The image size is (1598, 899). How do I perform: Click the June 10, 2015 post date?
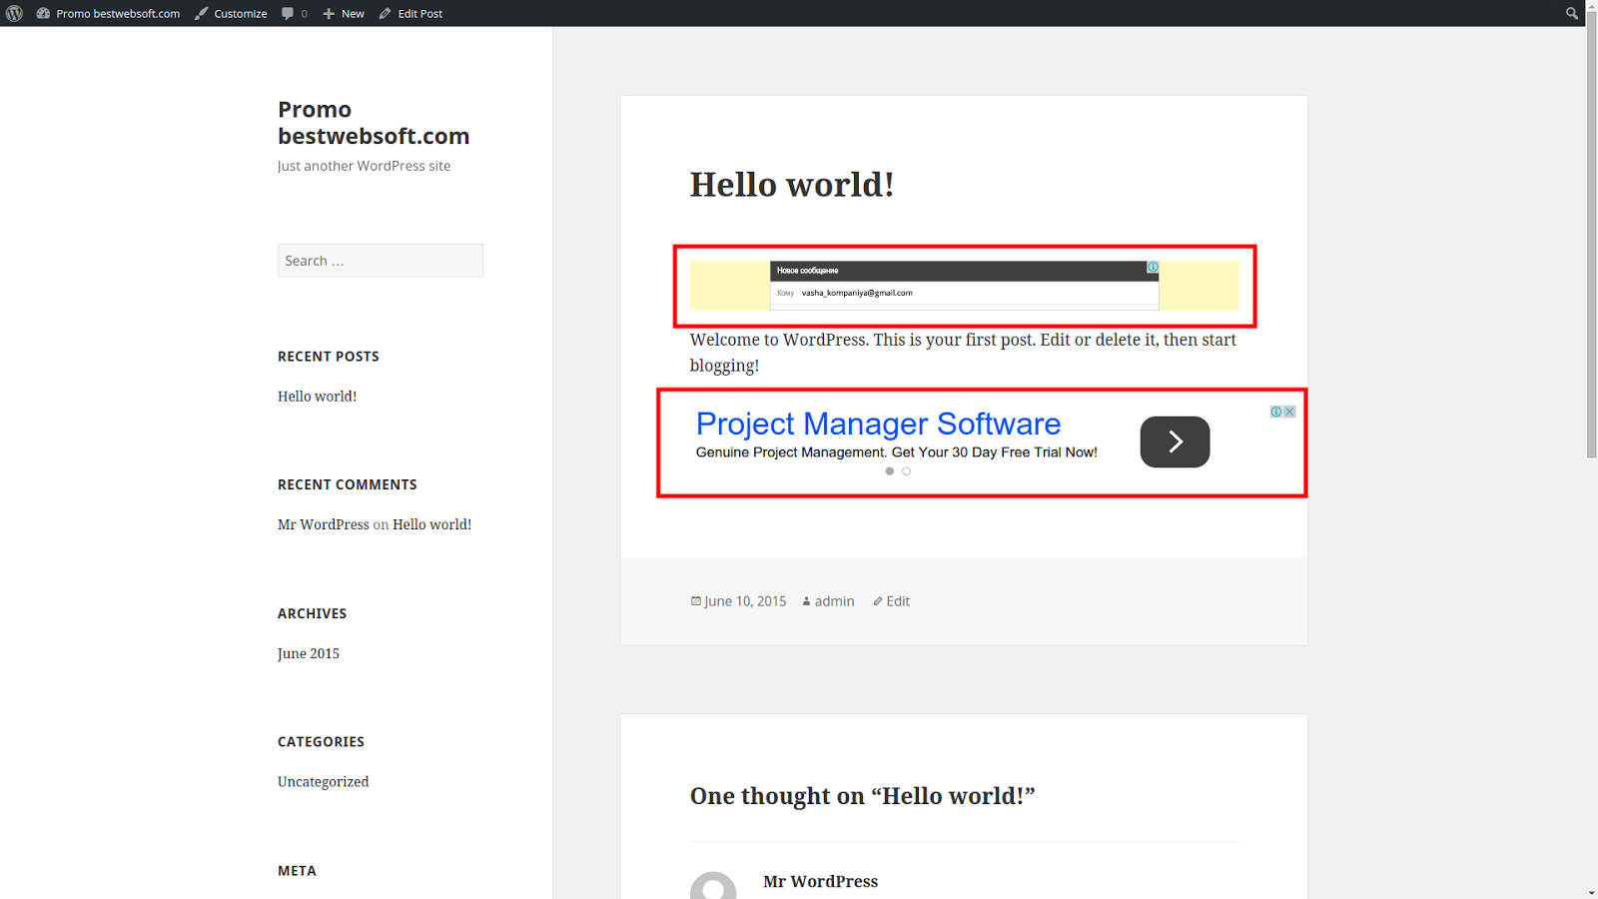(745, 601)
